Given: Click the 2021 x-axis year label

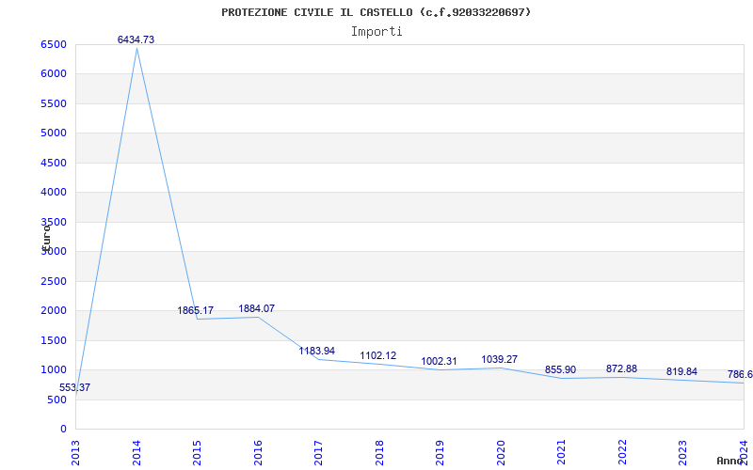Looking at the screenshot, I should [561, 452].
